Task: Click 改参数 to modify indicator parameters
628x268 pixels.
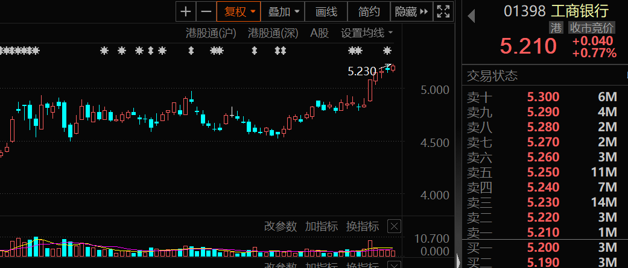Action: tap(281, 226)
